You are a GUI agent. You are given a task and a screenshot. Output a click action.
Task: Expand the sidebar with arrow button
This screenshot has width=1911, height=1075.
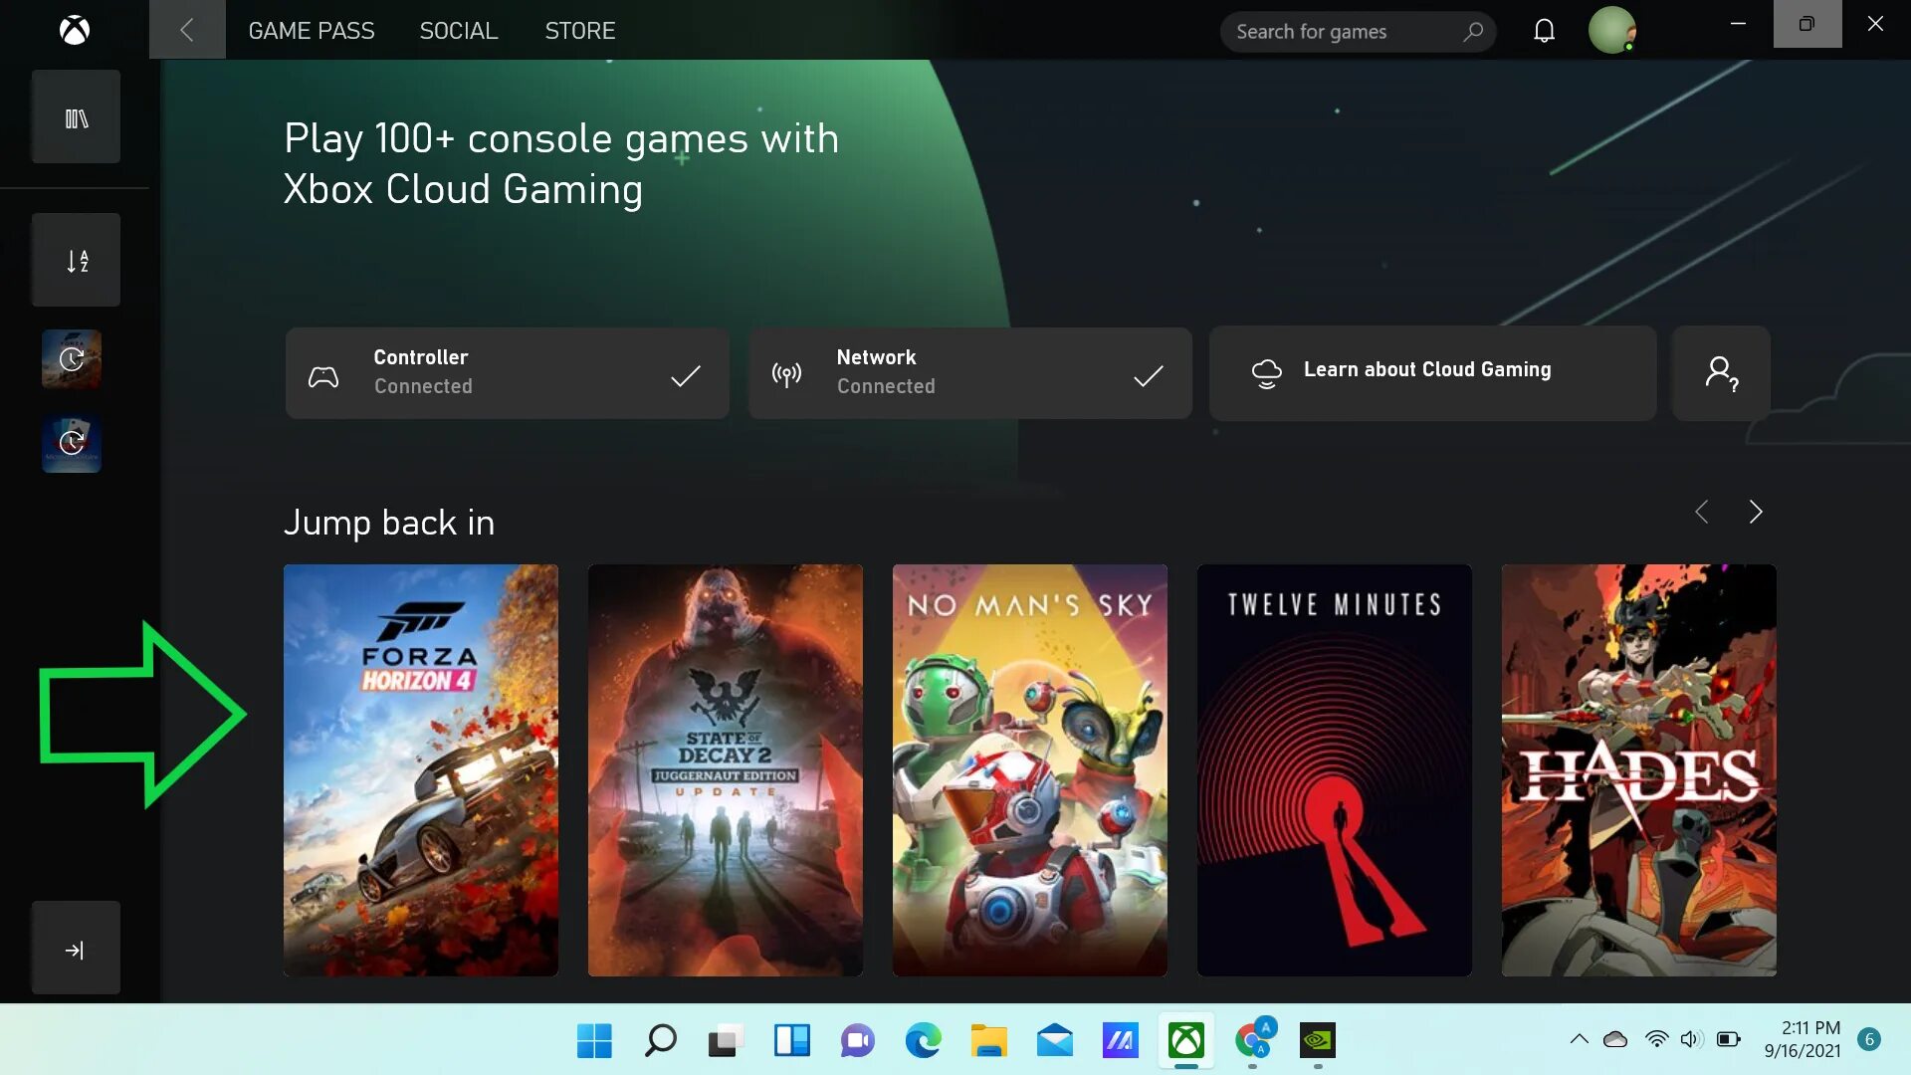pyautogui.click(x=76, y=950)
